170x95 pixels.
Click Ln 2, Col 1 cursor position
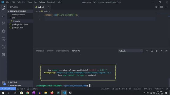point(105,89)
